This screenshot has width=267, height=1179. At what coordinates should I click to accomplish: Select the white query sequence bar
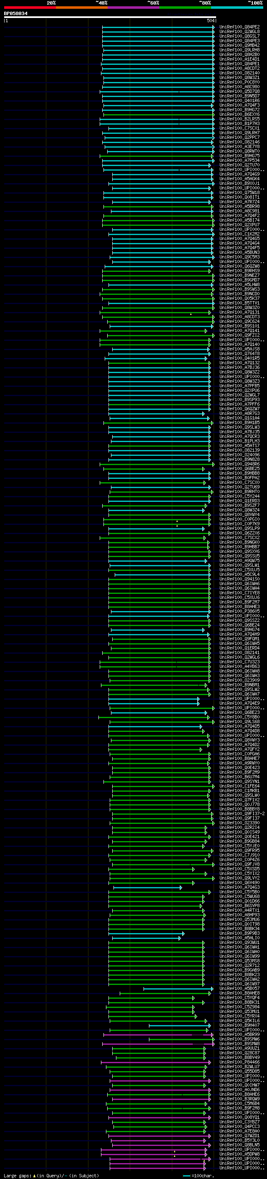pos(110,18)
